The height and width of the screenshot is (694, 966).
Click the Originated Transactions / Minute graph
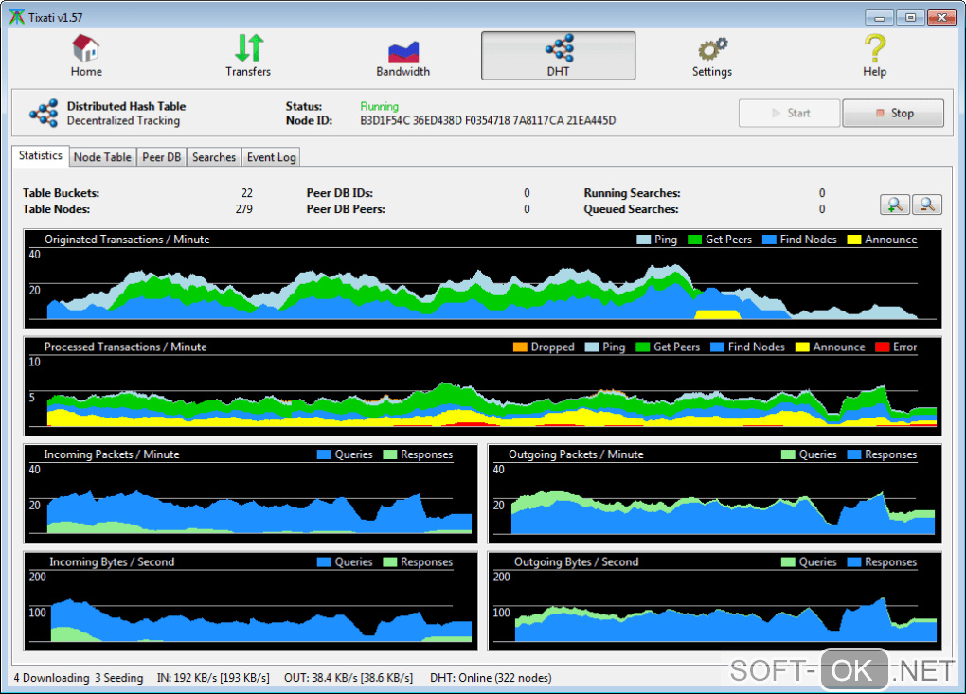482,279
